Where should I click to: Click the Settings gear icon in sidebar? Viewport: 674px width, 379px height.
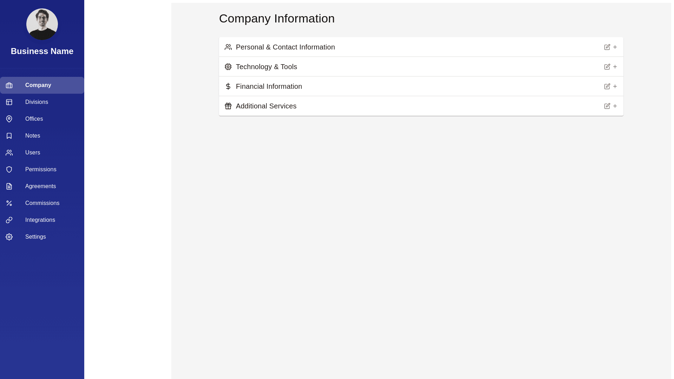click(x=9, y=237)
